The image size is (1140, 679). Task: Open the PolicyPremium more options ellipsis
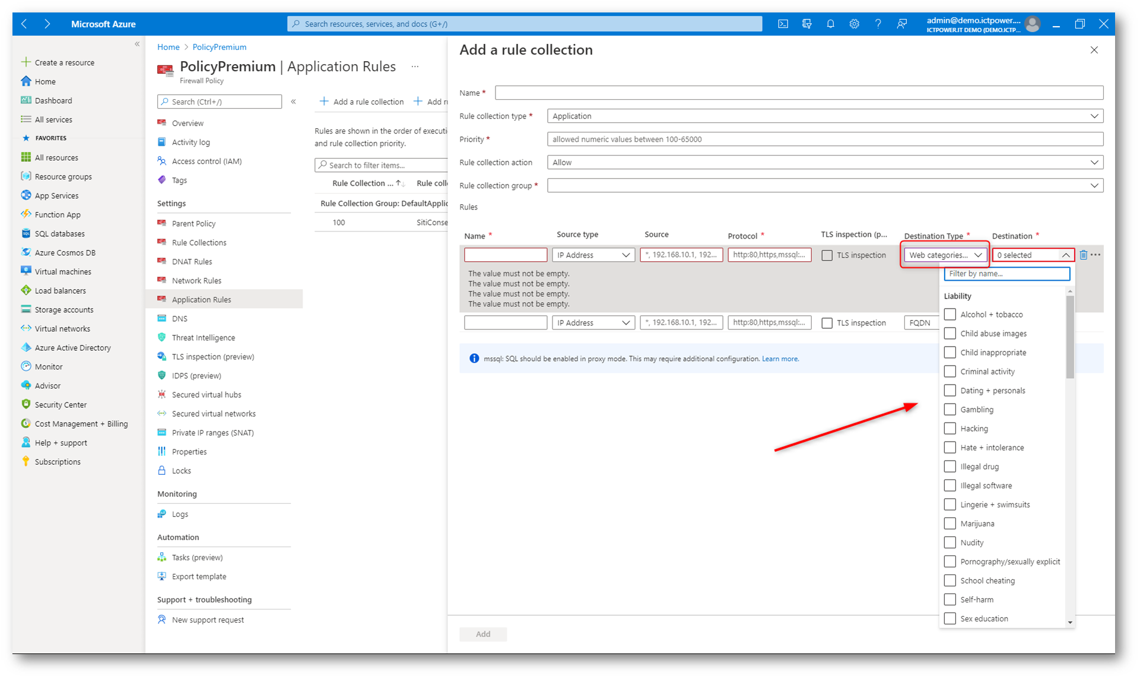point(415,66)
